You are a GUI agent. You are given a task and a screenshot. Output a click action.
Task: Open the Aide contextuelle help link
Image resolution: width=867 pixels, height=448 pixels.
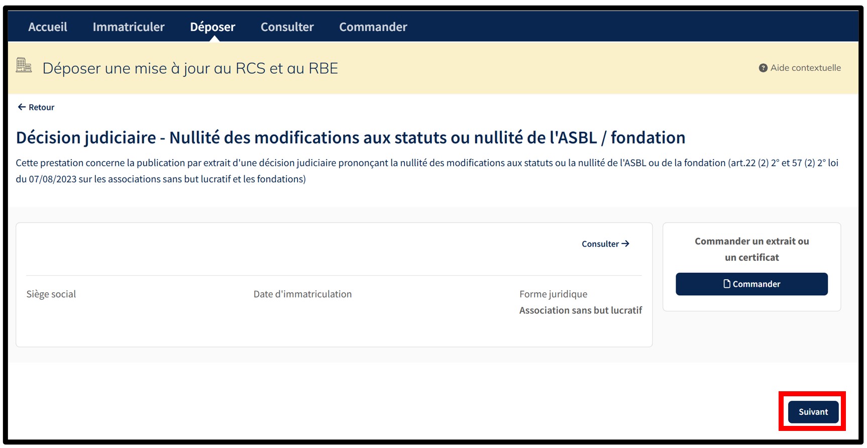805,68
